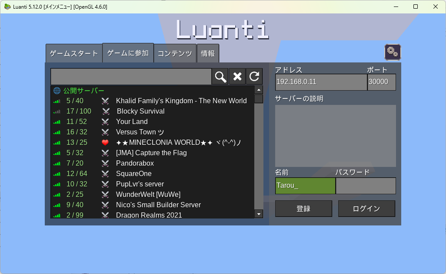This screenshot has height=274, width=446.
Task: Select the 公開サーバー header row
Action: click(153, 91)
